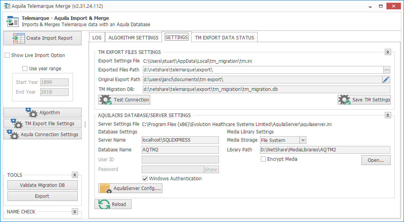Open the Media Storage dropdown
The height and width of the screenshot is (222, 404).
tap(303, 140)
